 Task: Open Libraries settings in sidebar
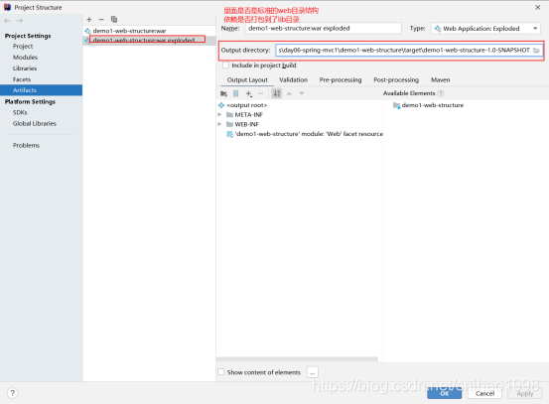[25, 68]
